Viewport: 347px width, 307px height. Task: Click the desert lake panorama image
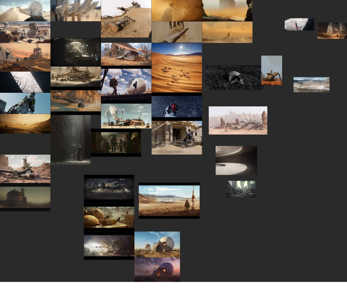(311, 84)
